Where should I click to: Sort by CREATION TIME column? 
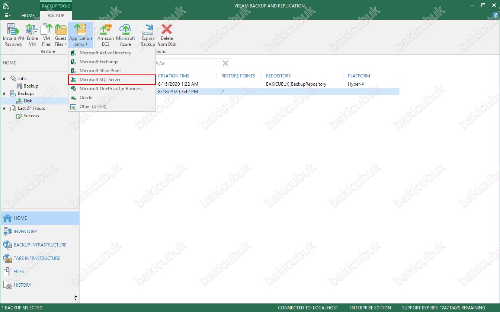tap(174, 76)
